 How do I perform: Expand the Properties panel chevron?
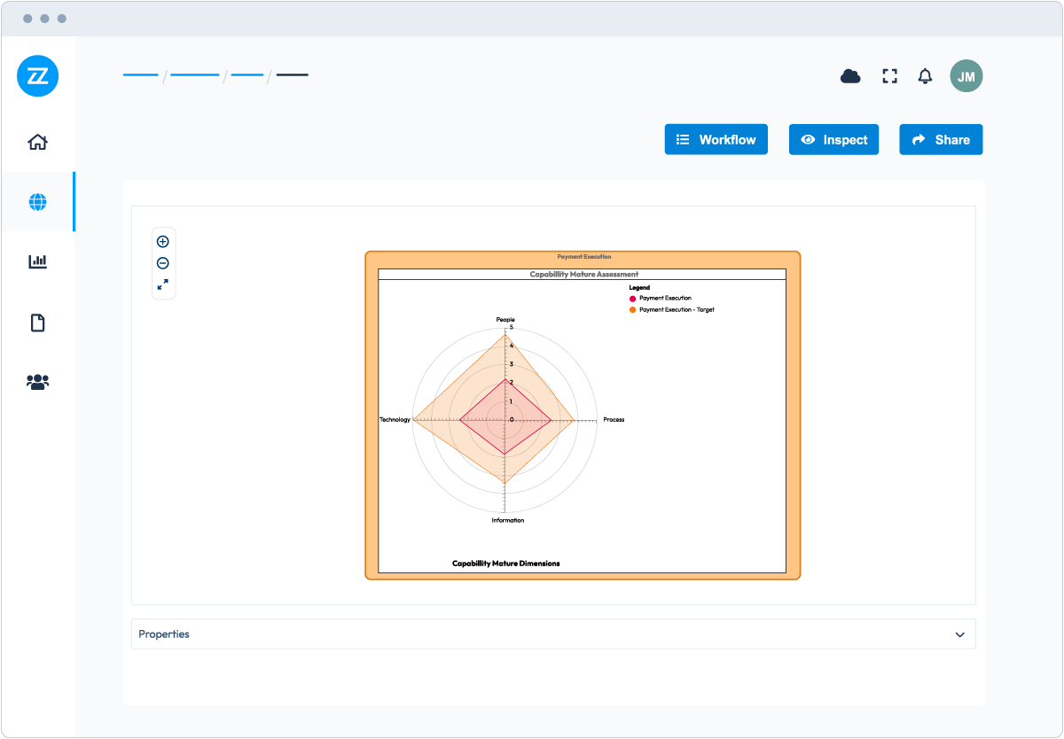(x=959, y=634)
